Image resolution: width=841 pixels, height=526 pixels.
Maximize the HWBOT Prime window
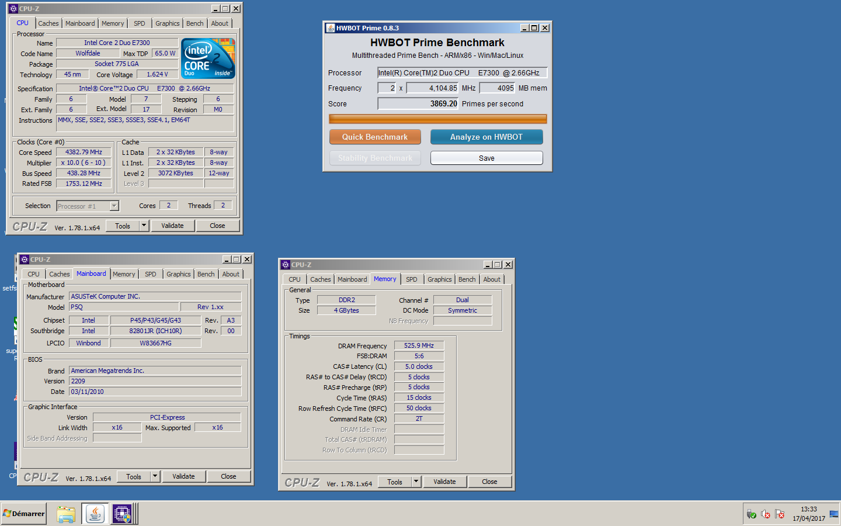(534, 28)
